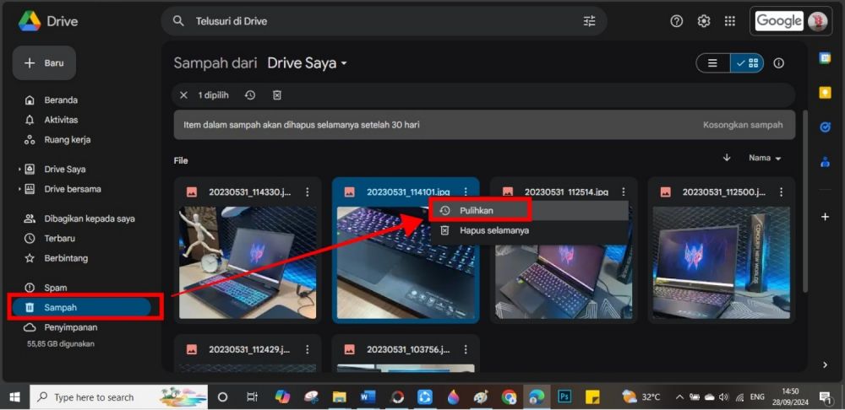Switch to grid layout view

(x=748, y=63)
